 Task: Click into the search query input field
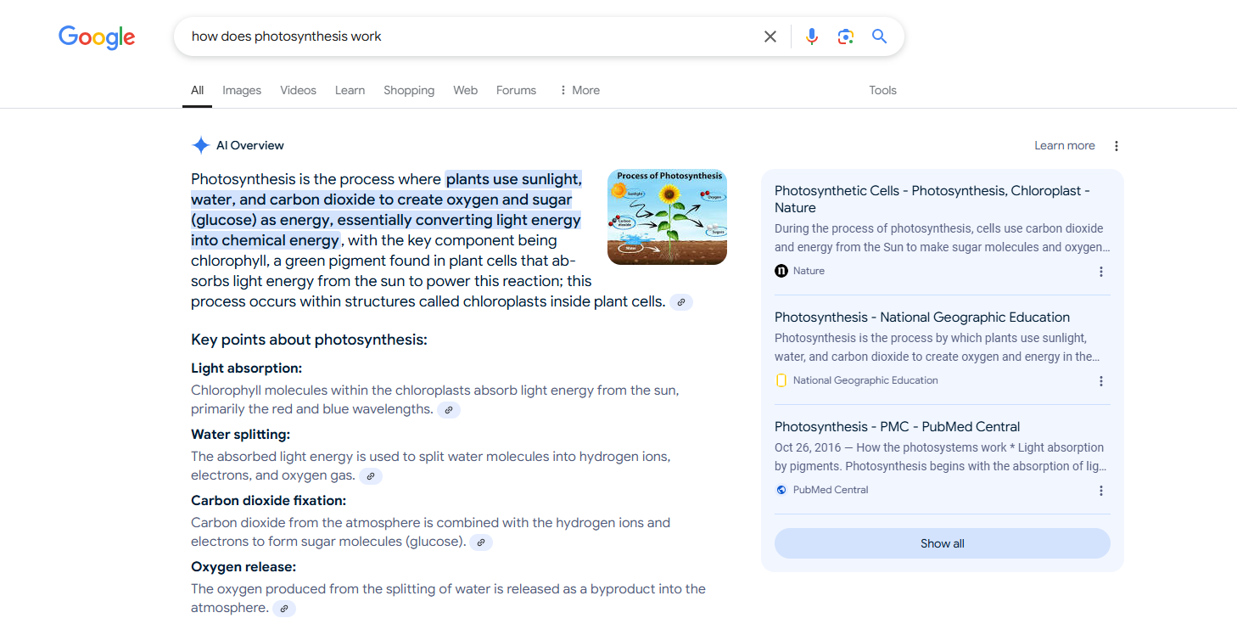pyautogui.click(x=467, y=37)
